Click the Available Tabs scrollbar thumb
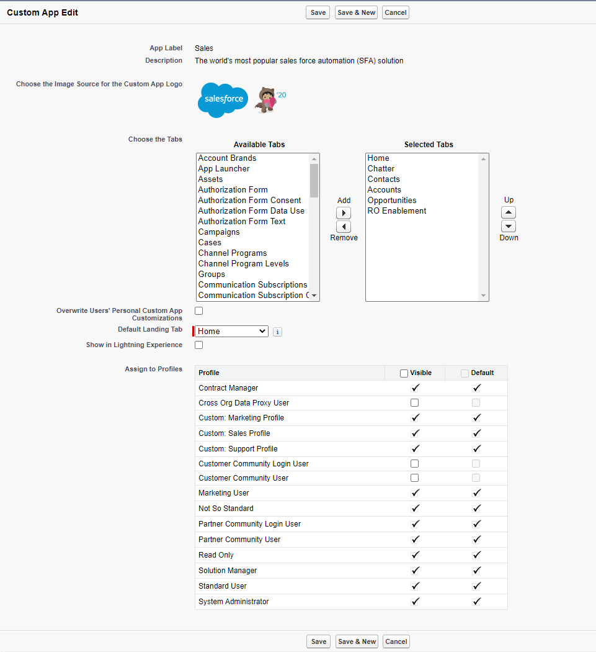 (x=314, y=181)
